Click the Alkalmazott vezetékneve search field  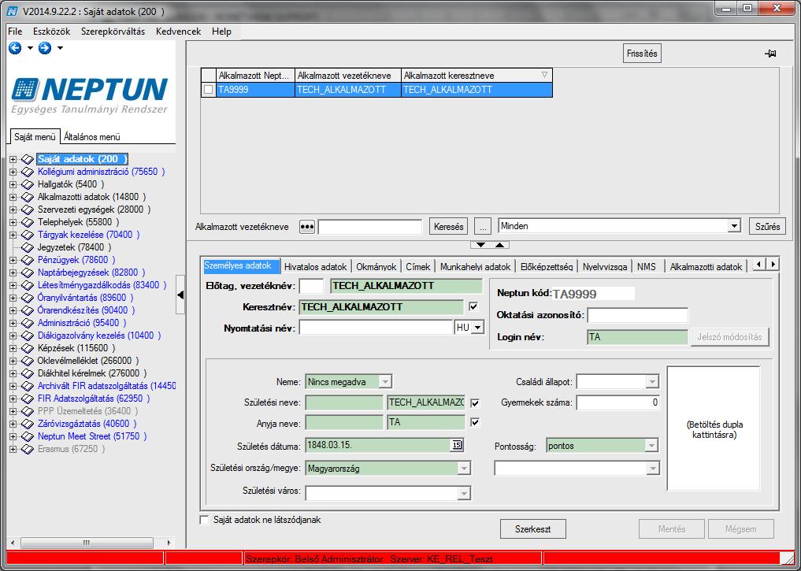click(370, 227)
